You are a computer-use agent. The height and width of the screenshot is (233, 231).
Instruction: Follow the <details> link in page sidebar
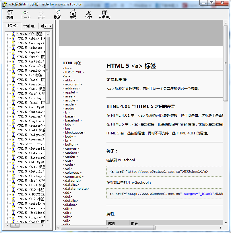70,201
